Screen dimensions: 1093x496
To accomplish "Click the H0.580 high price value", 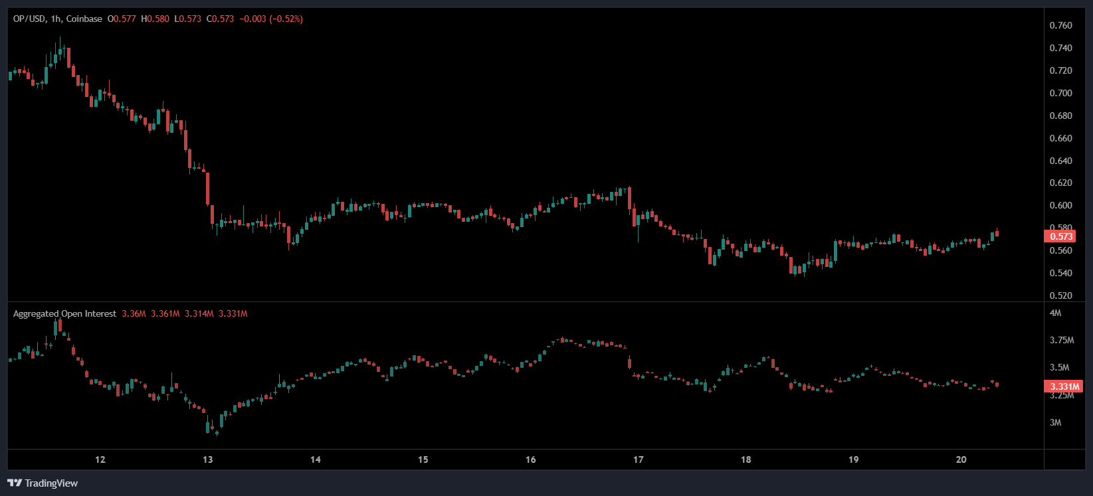I will coord(155,19).
